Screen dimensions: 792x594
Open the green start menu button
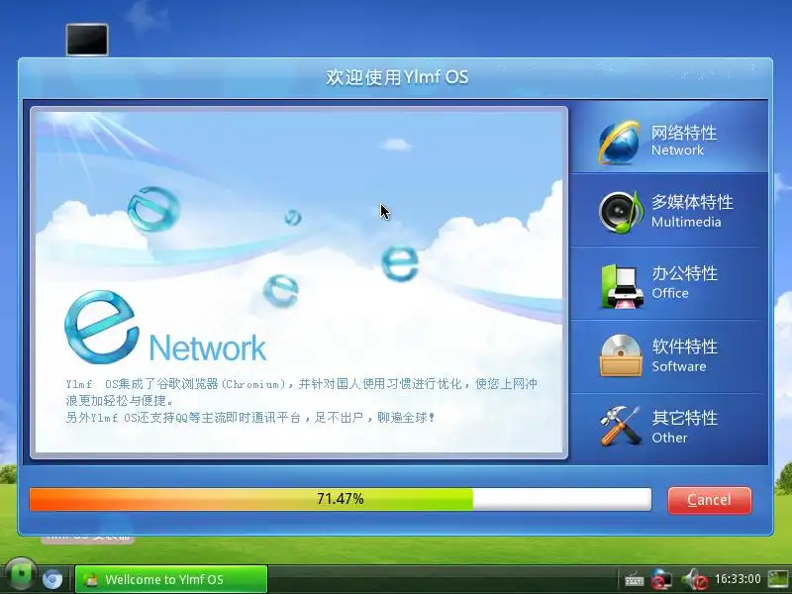[x=20, y=576]
